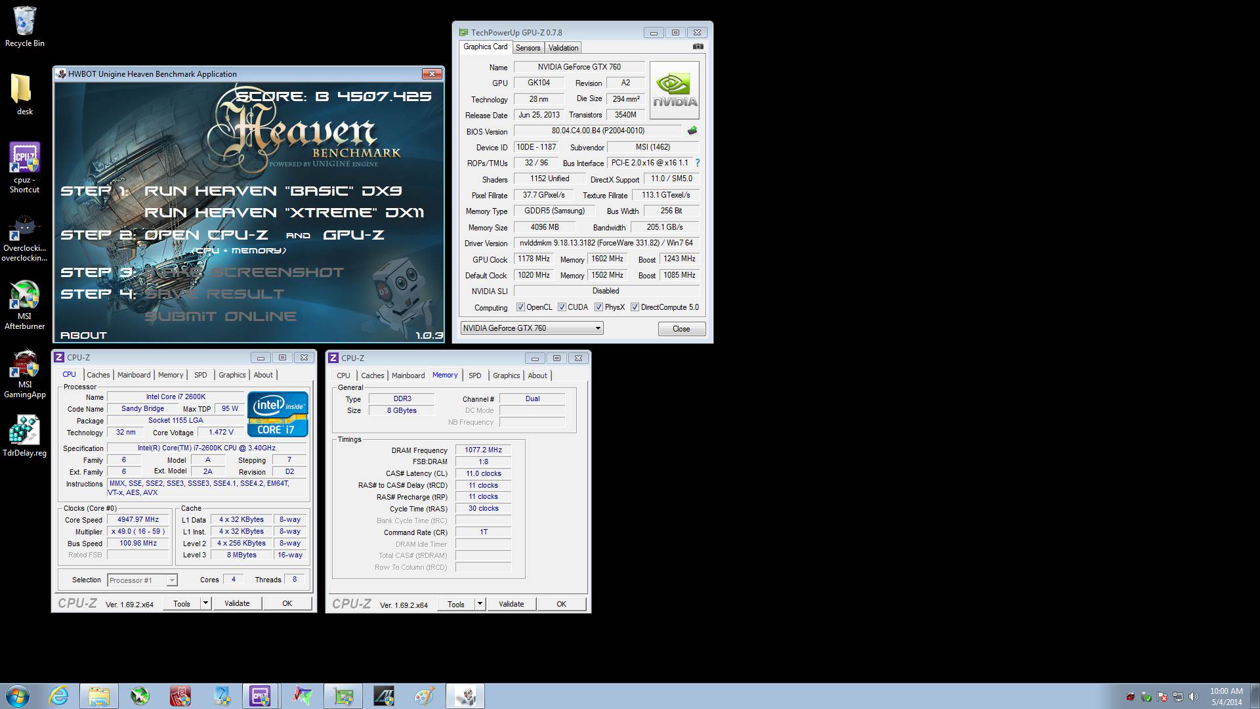Switch to the Sensors tab in GPU-Z

pyautogui.click(x=528, y=48)
